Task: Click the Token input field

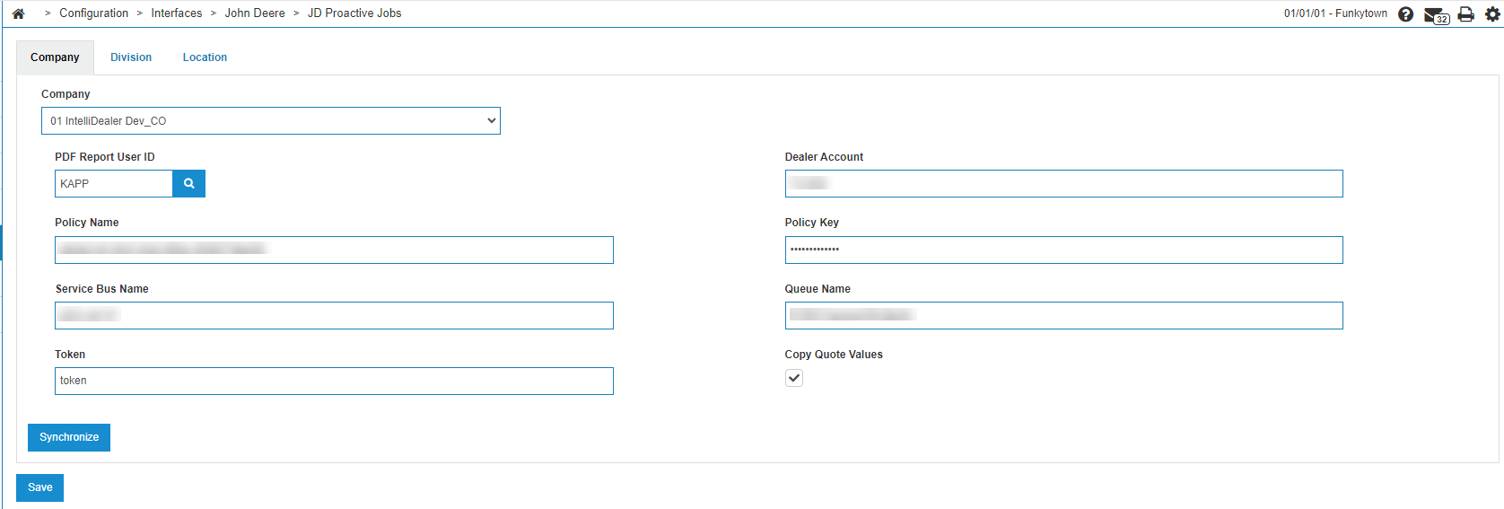Action: pyautogui.click(x=334, y=381)
